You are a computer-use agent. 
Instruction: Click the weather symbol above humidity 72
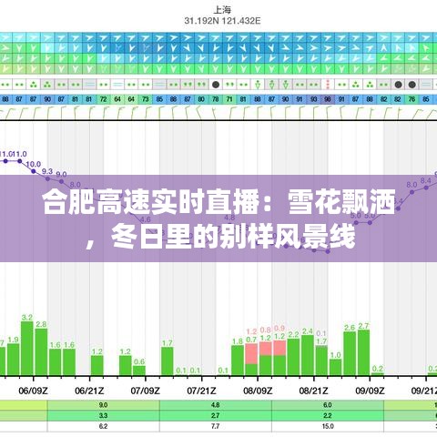pos(104,85)
